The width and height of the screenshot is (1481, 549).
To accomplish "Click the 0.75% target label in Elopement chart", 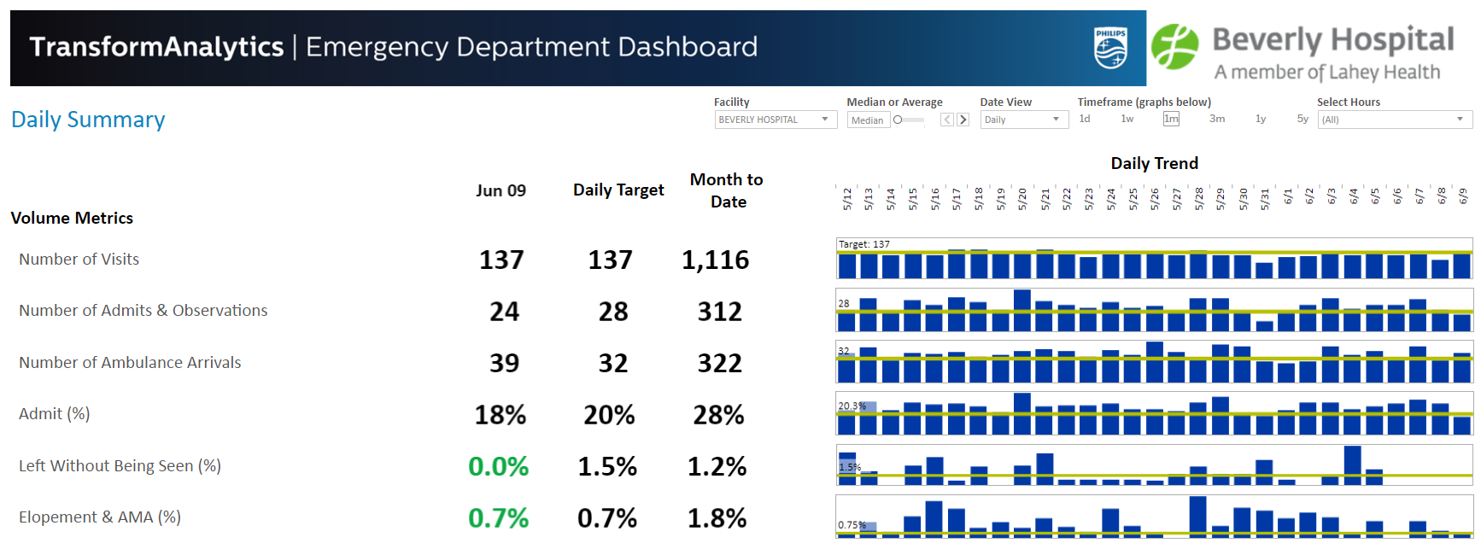I will pos(852,525).
